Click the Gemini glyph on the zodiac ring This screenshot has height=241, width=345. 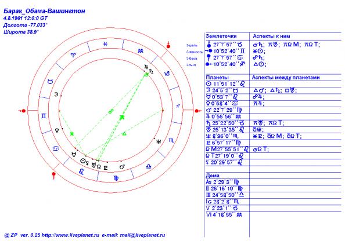[x=44, y=116]
